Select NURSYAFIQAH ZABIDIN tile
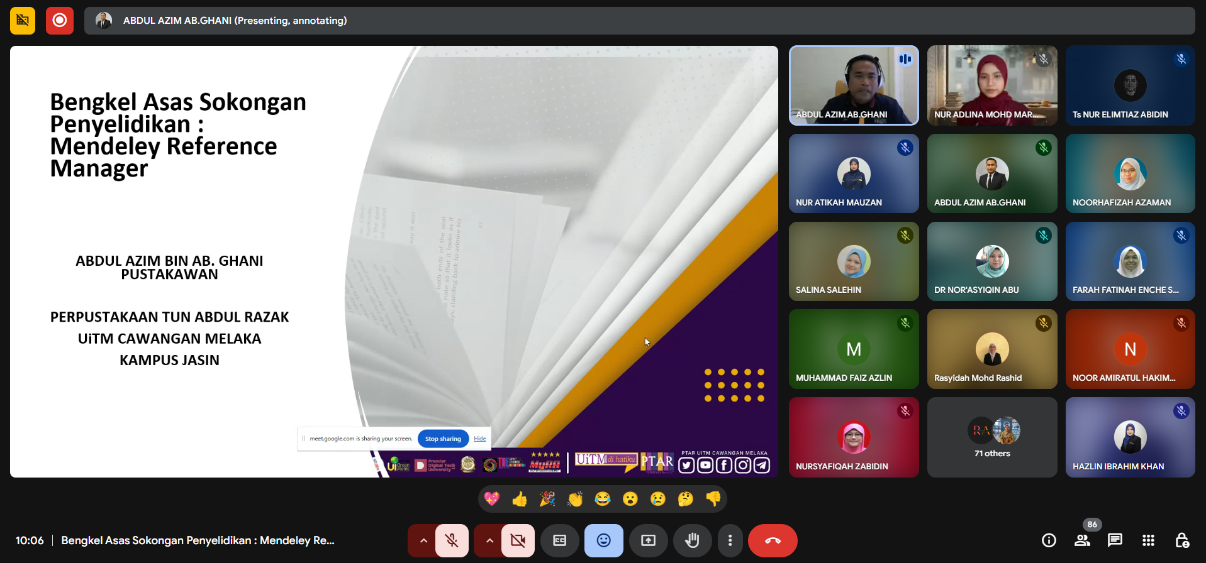Image resolution: width=1206 pixels, height=563 pixels. click(x=854, y=437)
